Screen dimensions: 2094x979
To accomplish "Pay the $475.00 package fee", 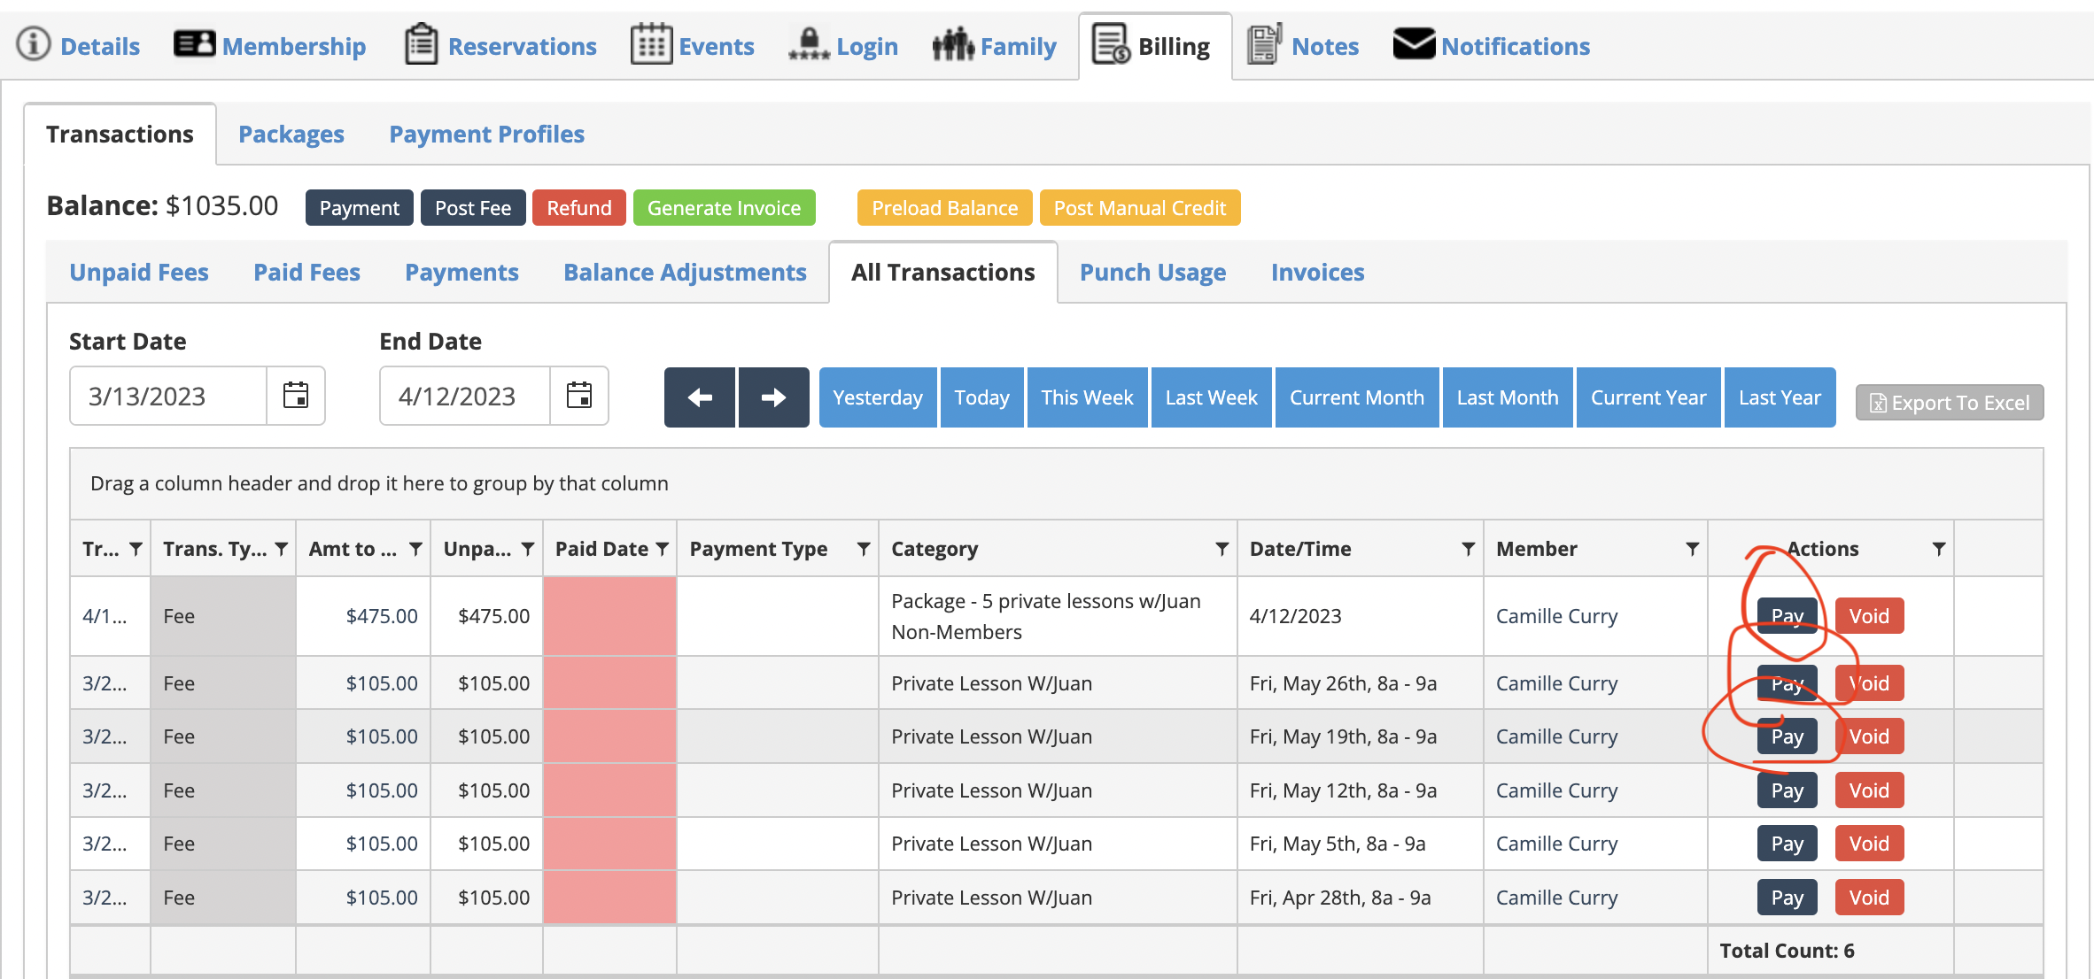I will point(1788,616).
